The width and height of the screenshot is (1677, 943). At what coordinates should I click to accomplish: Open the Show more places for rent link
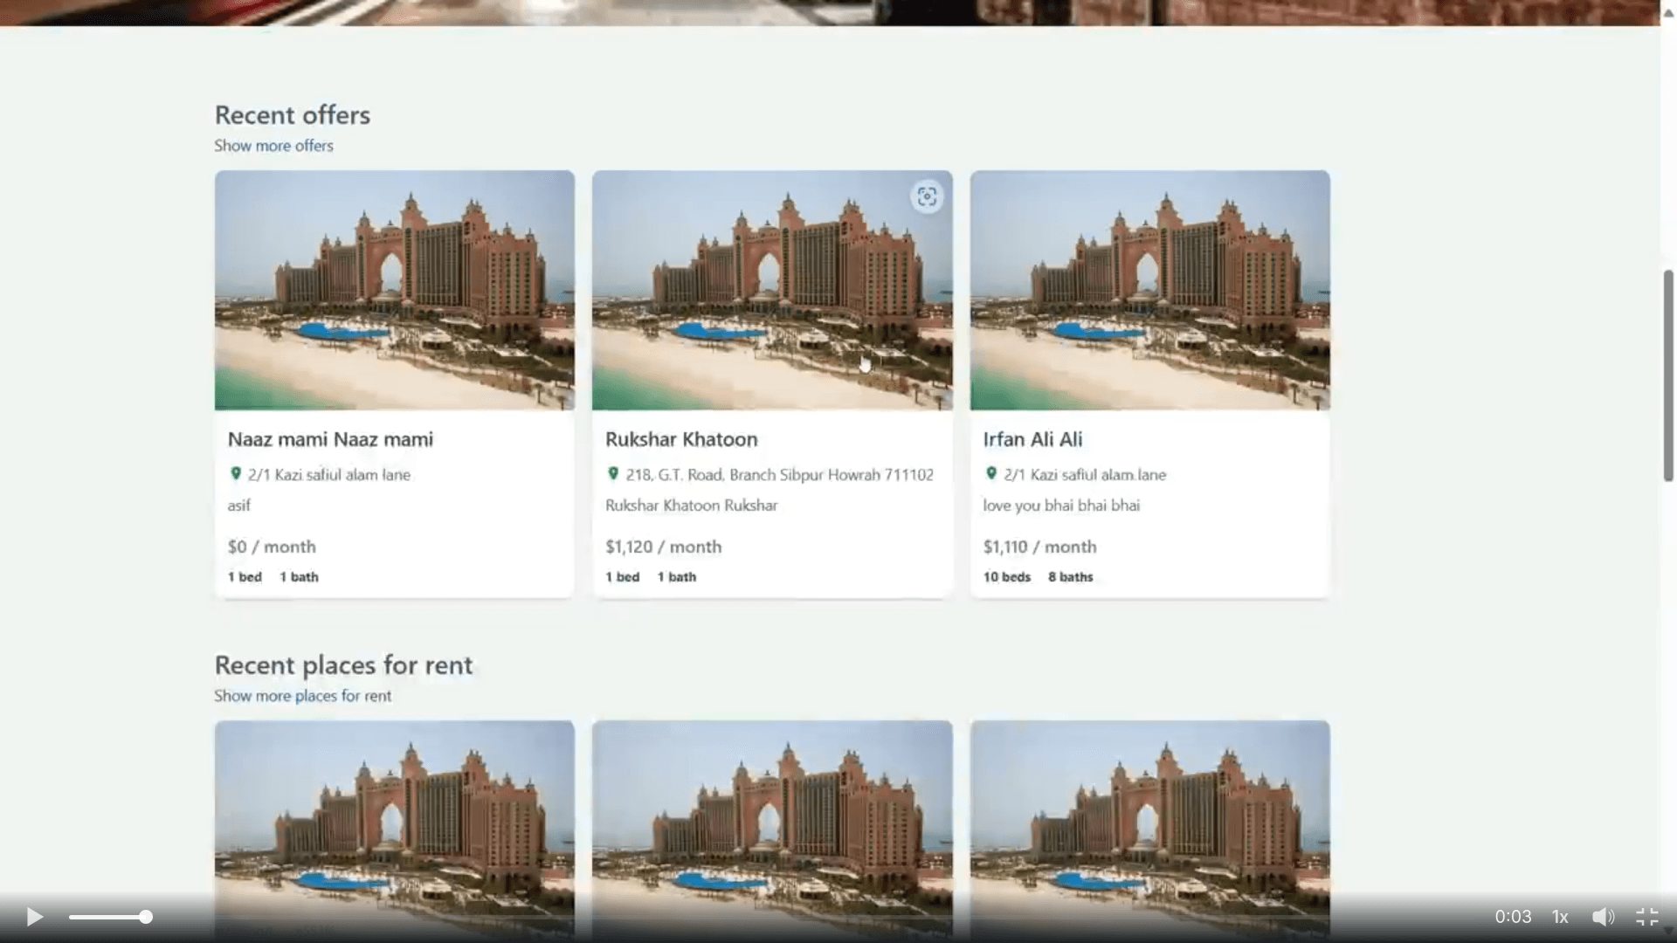pyautogui.click(x=302, y=696)
